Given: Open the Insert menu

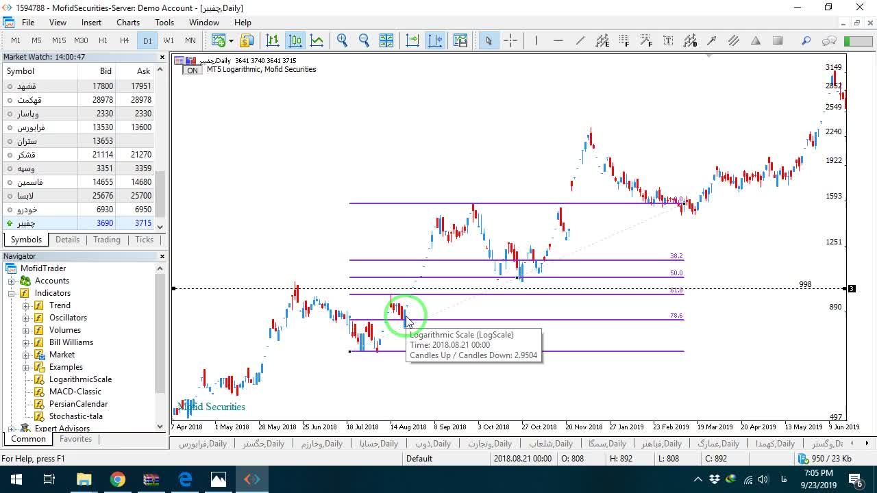Looking at the screenshot, I should click(91, 23).
